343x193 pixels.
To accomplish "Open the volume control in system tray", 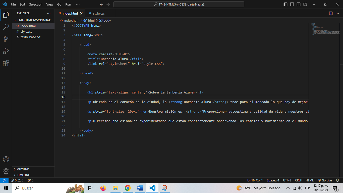I will tap(300, 188).
